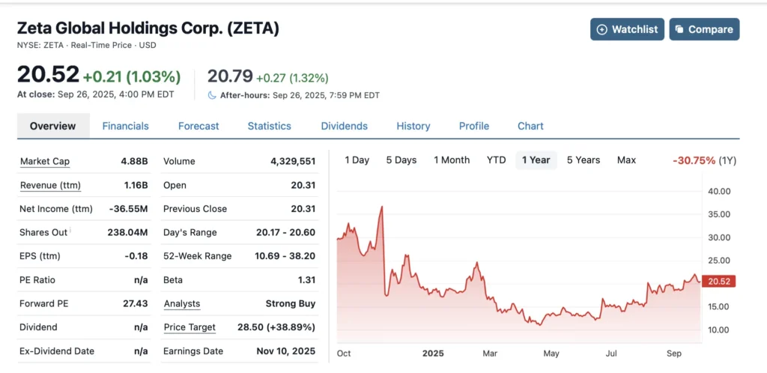
Task: Select the 1 Month chart range
Action: [x=452, y=160]
